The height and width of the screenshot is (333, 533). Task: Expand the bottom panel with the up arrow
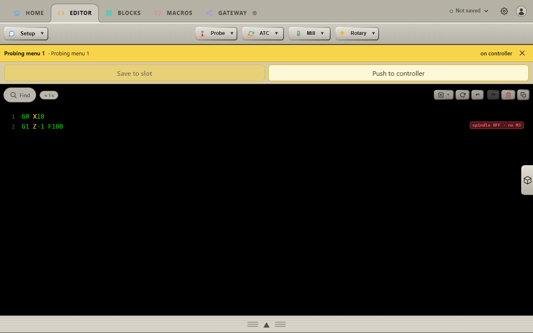coord(266,325)
